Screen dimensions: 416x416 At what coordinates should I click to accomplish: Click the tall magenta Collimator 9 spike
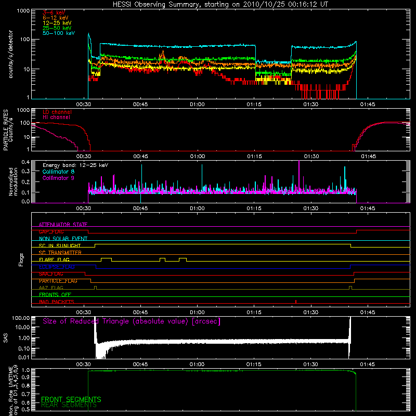(x=299, y=175)
